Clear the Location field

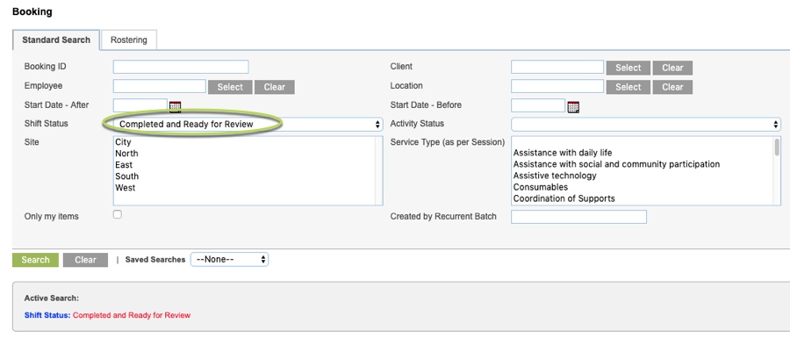pos(672,87)
